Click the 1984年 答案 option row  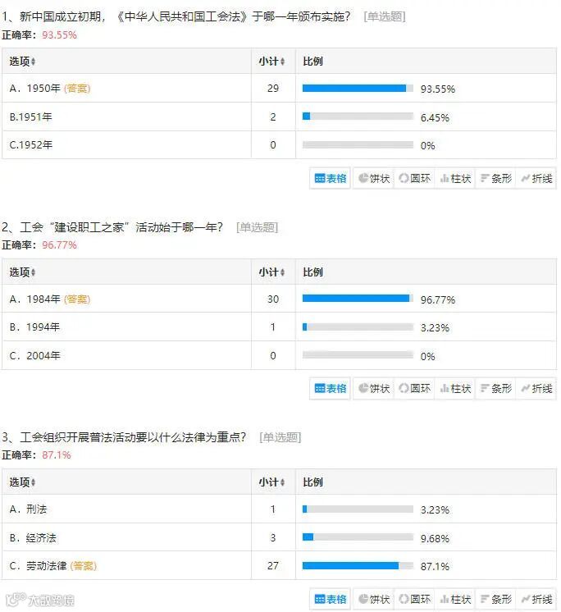point(279,299)
